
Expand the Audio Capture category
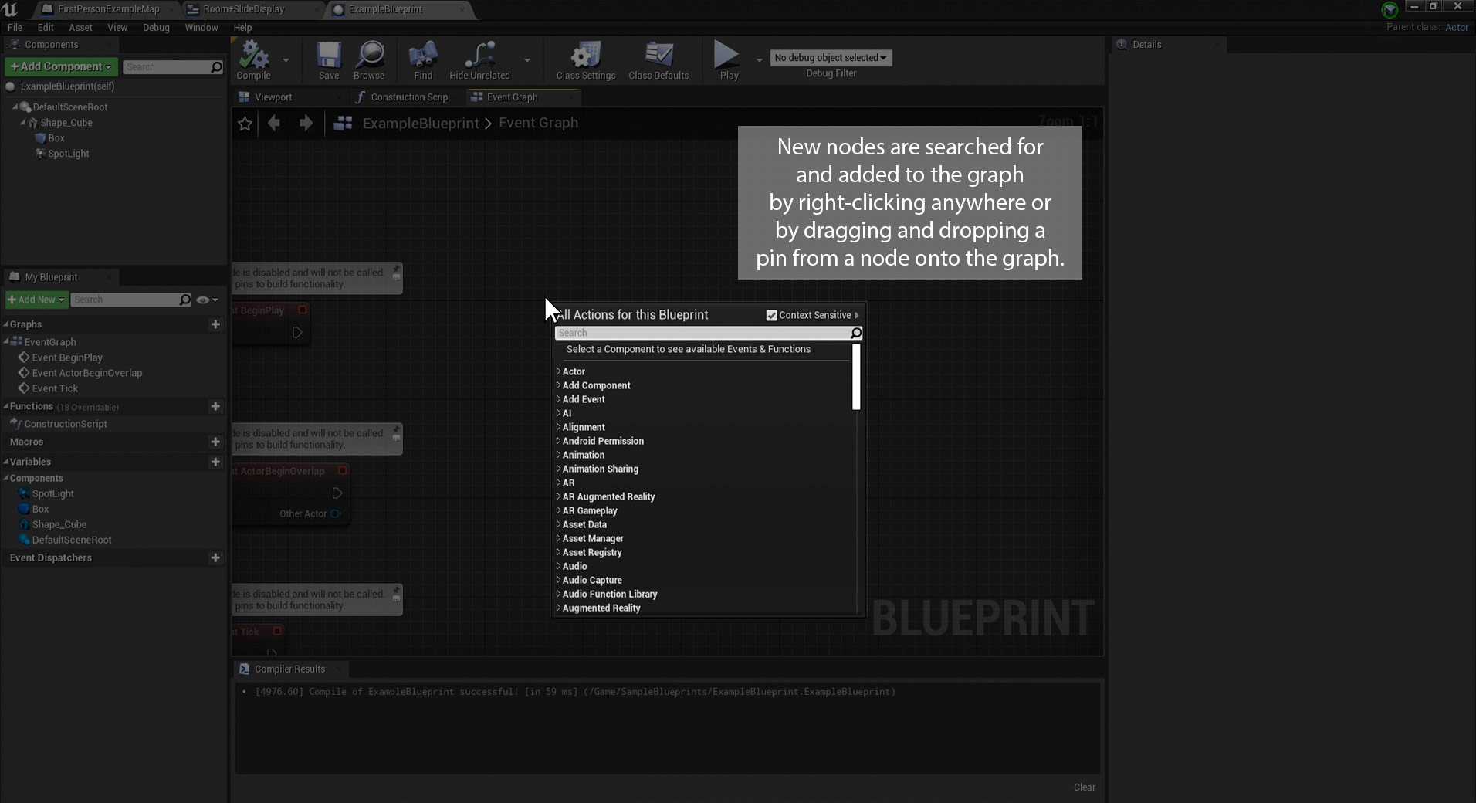558,580
